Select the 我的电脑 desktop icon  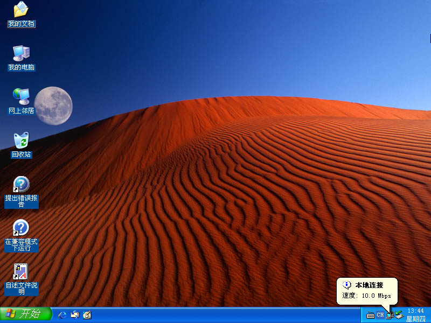(21, 53)
